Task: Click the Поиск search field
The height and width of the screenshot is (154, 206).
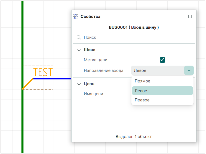Action: coord(134,37)
